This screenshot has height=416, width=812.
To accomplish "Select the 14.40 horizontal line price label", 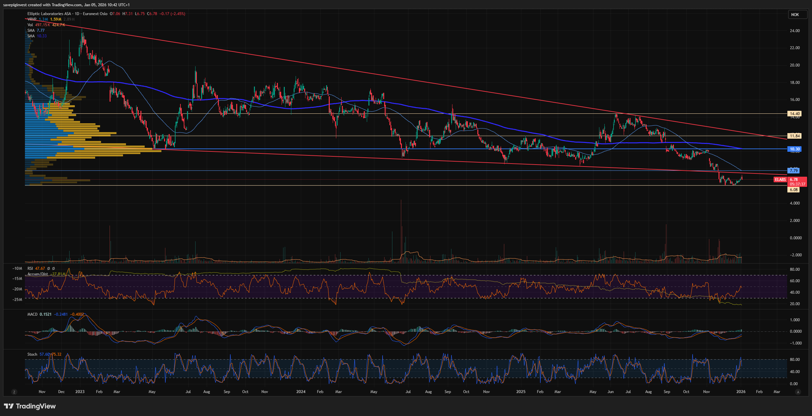I will click(794, 113).
